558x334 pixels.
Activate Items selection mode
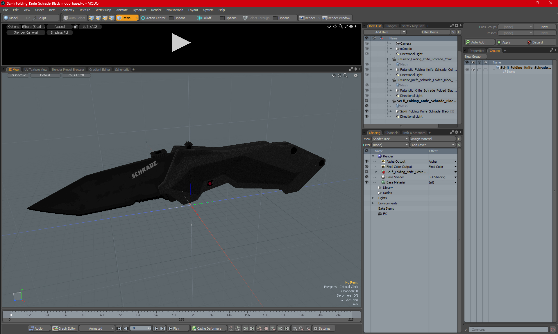[x=127, y=18]
